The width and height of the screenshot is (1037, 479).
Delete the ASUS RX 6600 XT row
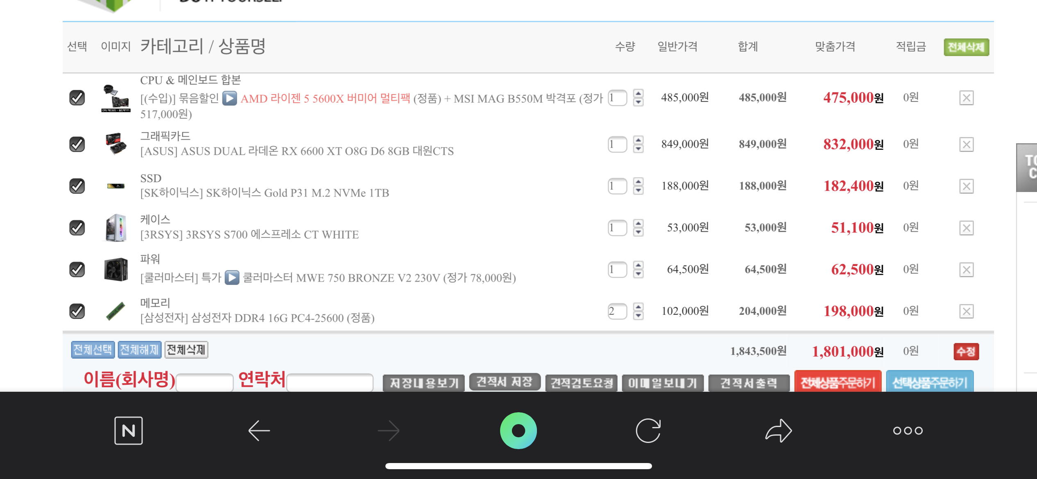[x=967, y=145]
